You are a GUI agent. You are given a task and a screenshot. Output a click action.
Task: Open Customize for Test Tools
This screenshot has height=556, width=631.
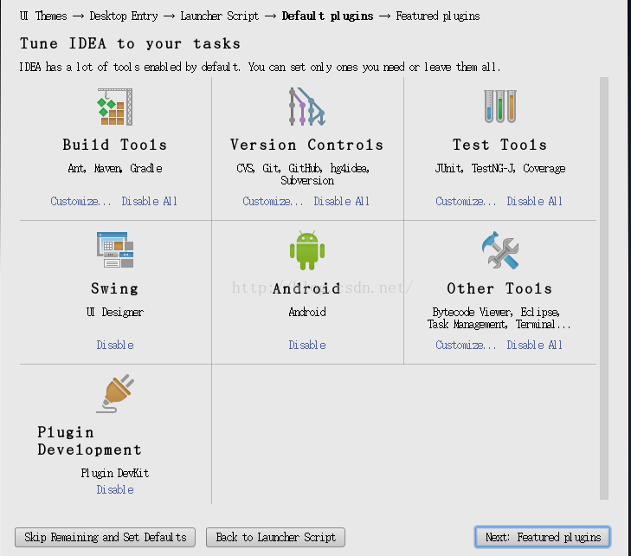tap(466, 202)
